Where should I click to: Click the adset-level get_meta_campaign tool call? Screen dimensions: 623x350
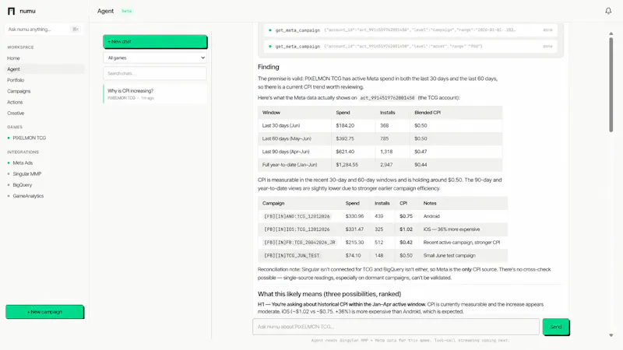coord(411,47)
